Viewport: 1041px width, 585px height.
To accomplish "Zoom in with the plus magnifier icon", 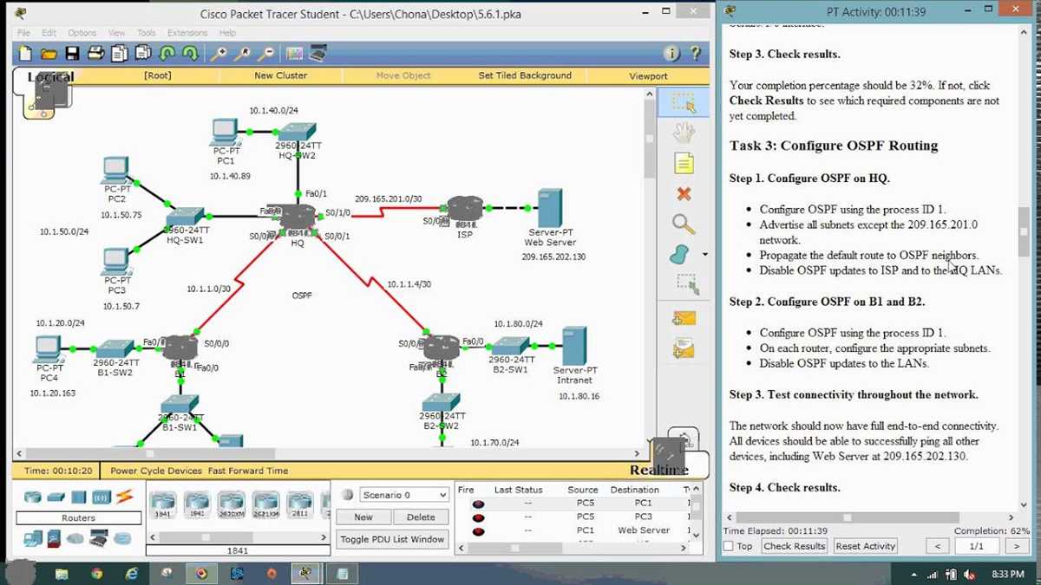I will [219, 54].
